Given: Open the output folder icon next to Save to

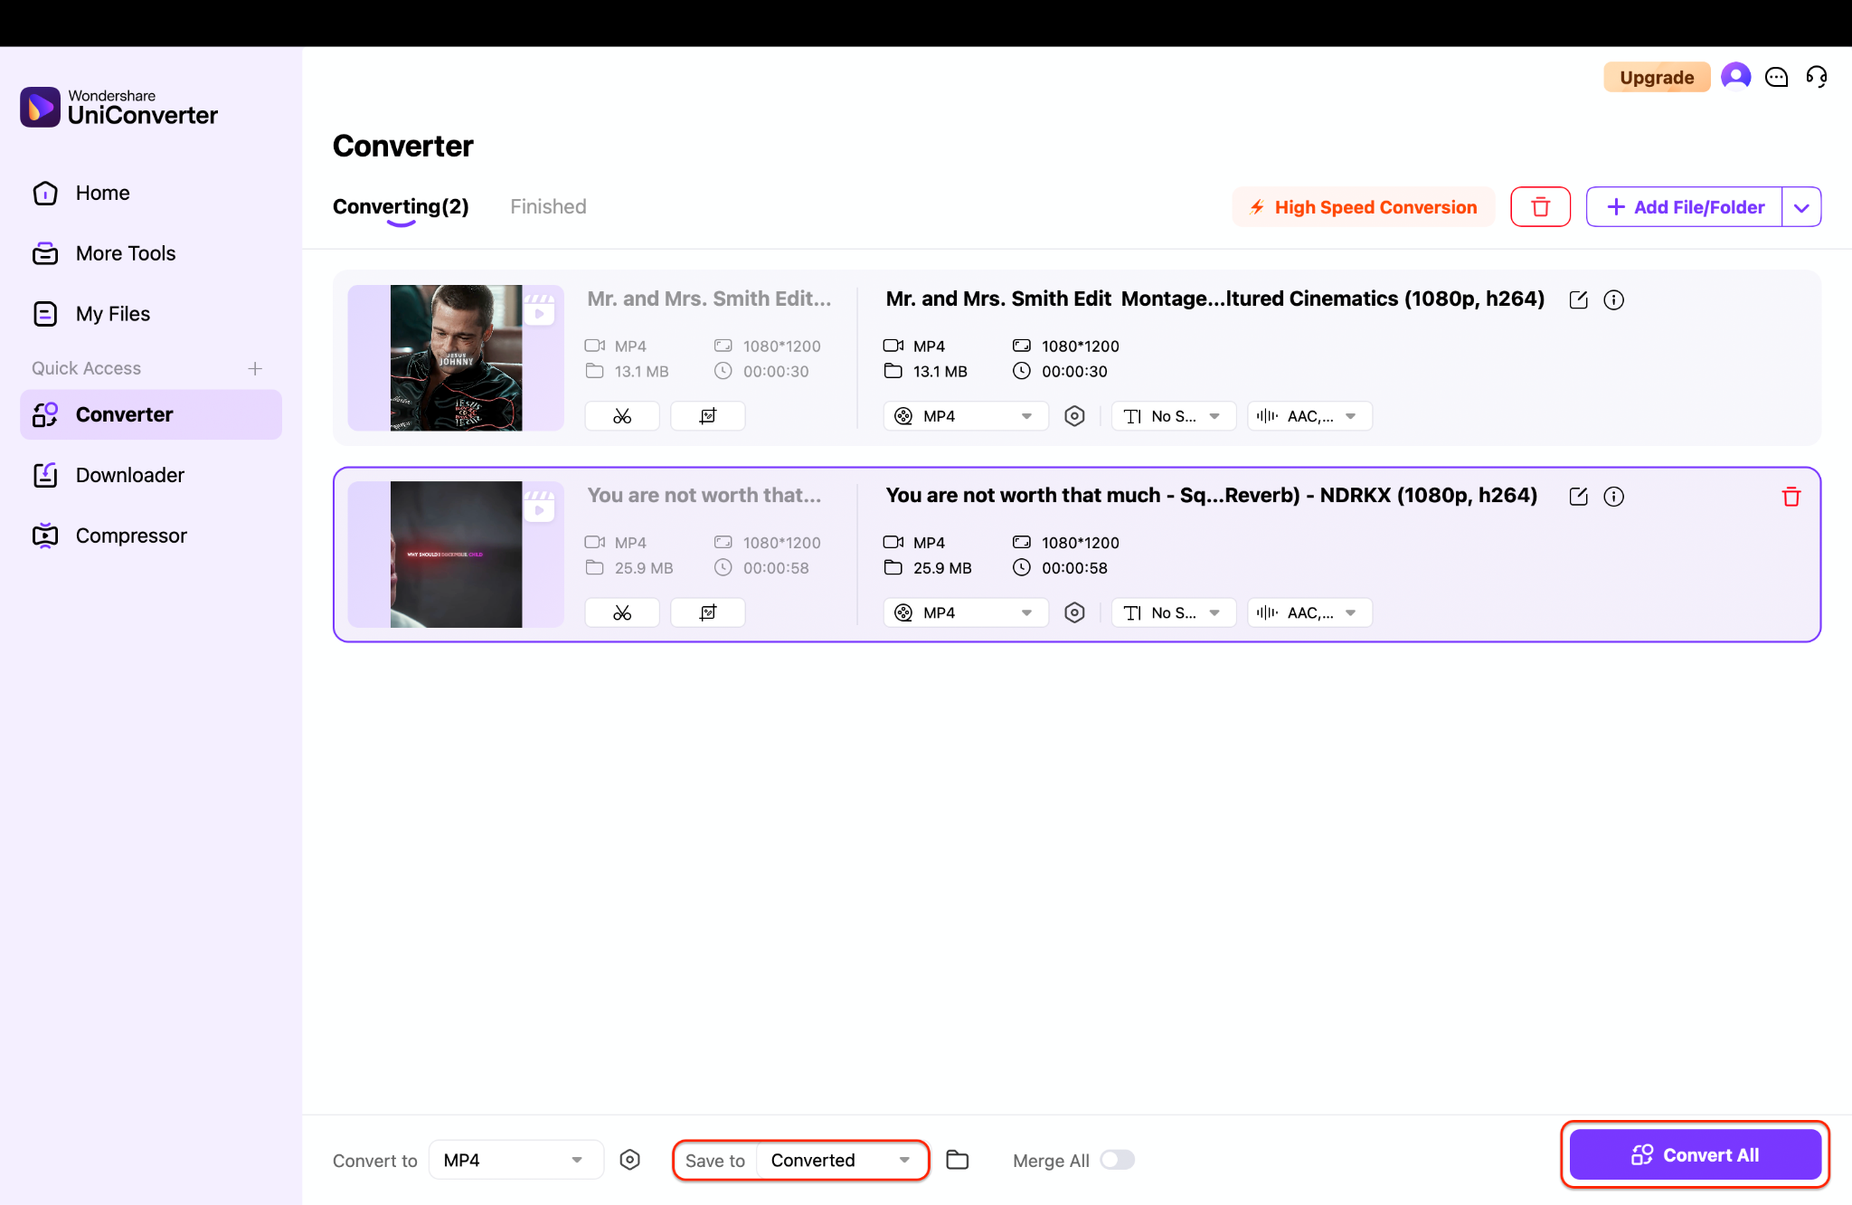Looking at the screenshot, I should point(957,1160).
